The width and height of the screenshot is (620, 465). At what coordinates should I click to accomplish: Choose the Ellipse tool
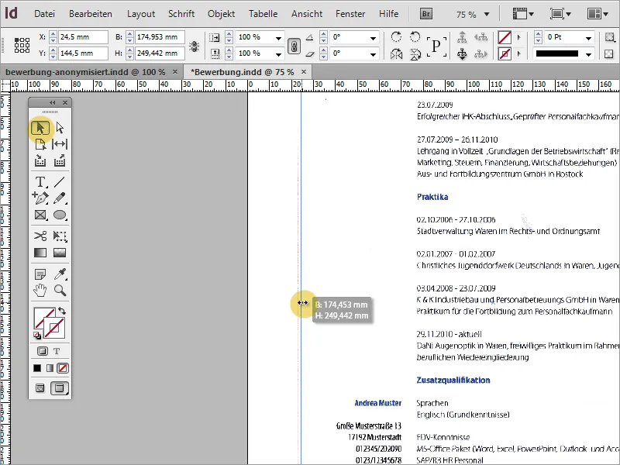coord(60,215)
